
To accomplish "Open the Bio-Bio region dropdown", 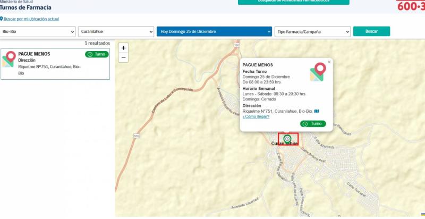I will [38, 32].
